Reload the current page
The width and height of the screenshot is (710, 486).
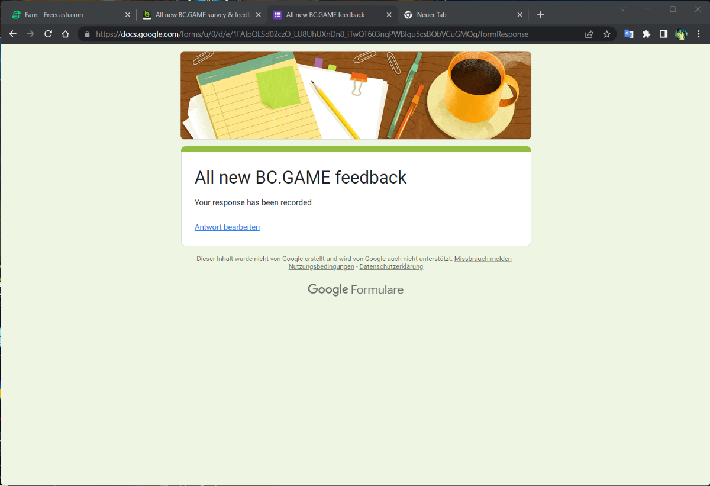(x=49, y=34)
